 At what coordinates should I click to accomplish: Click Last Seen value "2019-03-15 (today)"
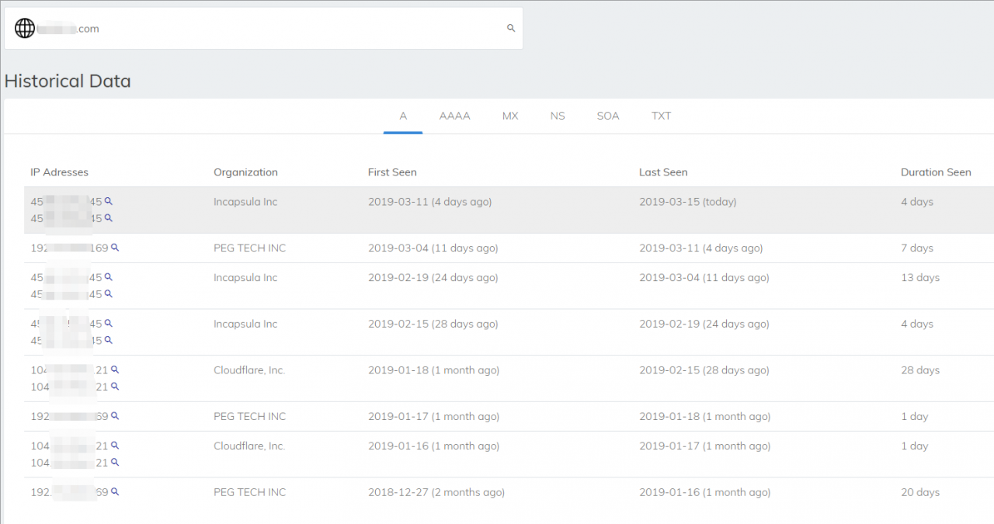(688, 202)
